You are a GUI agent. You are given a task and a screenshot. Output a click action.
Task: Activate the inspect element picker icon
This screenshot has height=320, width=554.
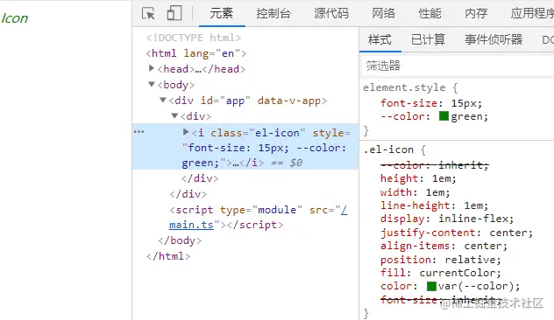[148, 13]
